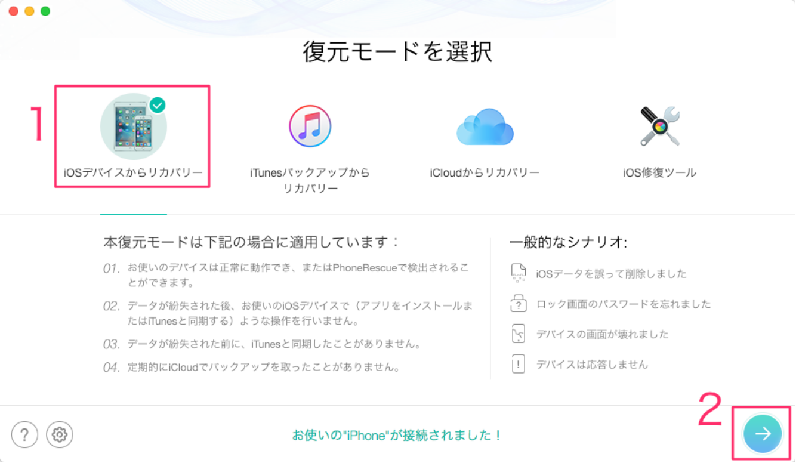Pick the iCloud cloud icon
Viewport: 796px width, 463px height.
pyautogui.click(x=485, y=126)
